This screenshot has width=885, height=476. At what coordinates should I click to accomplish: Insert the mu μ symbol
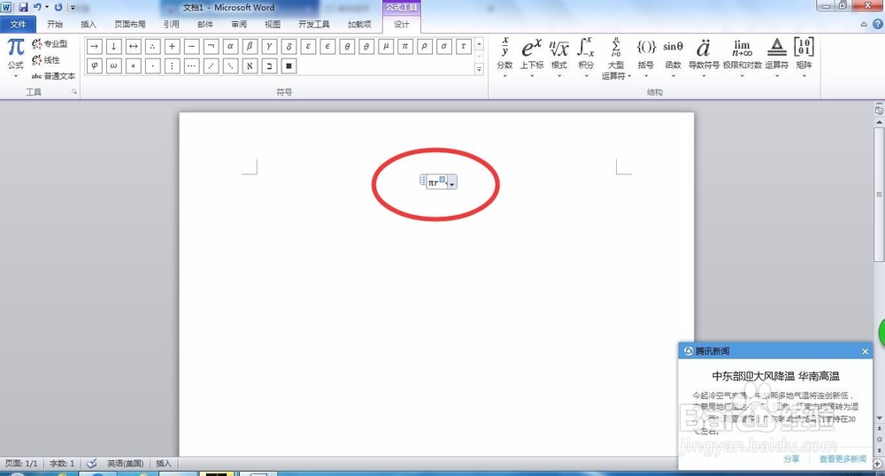[386, 46]
